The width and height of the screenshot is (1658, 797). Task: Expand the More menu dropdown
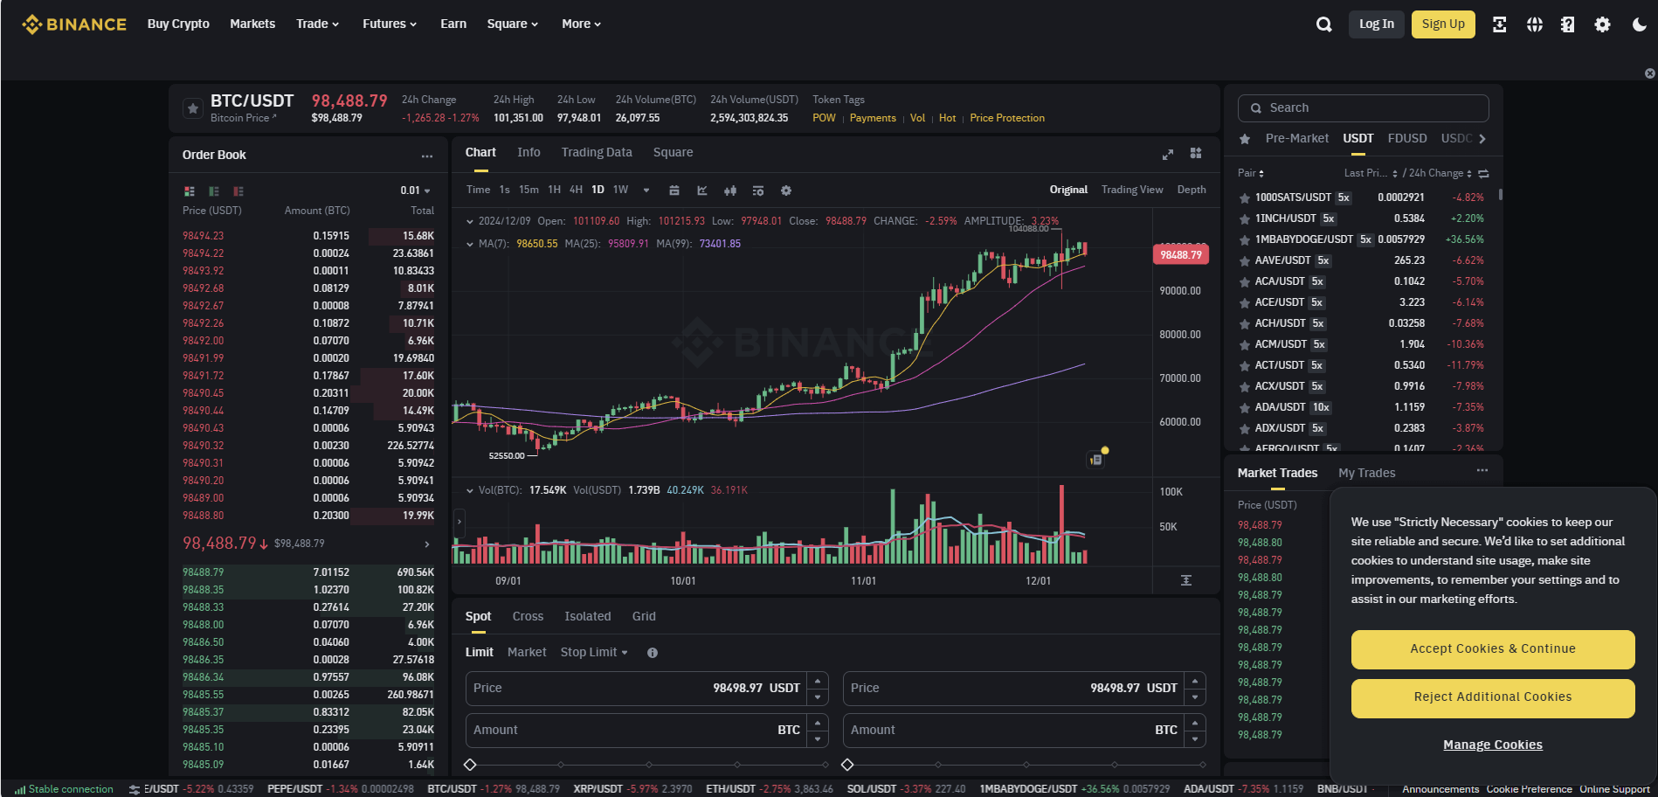click(581, 24)
